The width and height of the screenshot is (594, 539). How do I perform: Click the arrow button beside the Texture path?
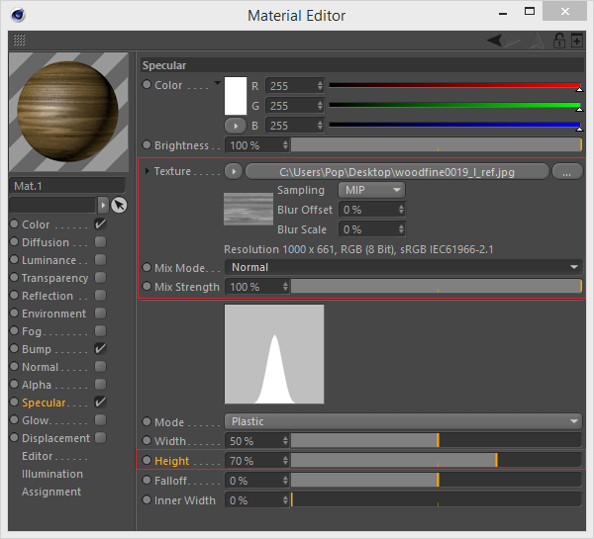click(235, 171)
